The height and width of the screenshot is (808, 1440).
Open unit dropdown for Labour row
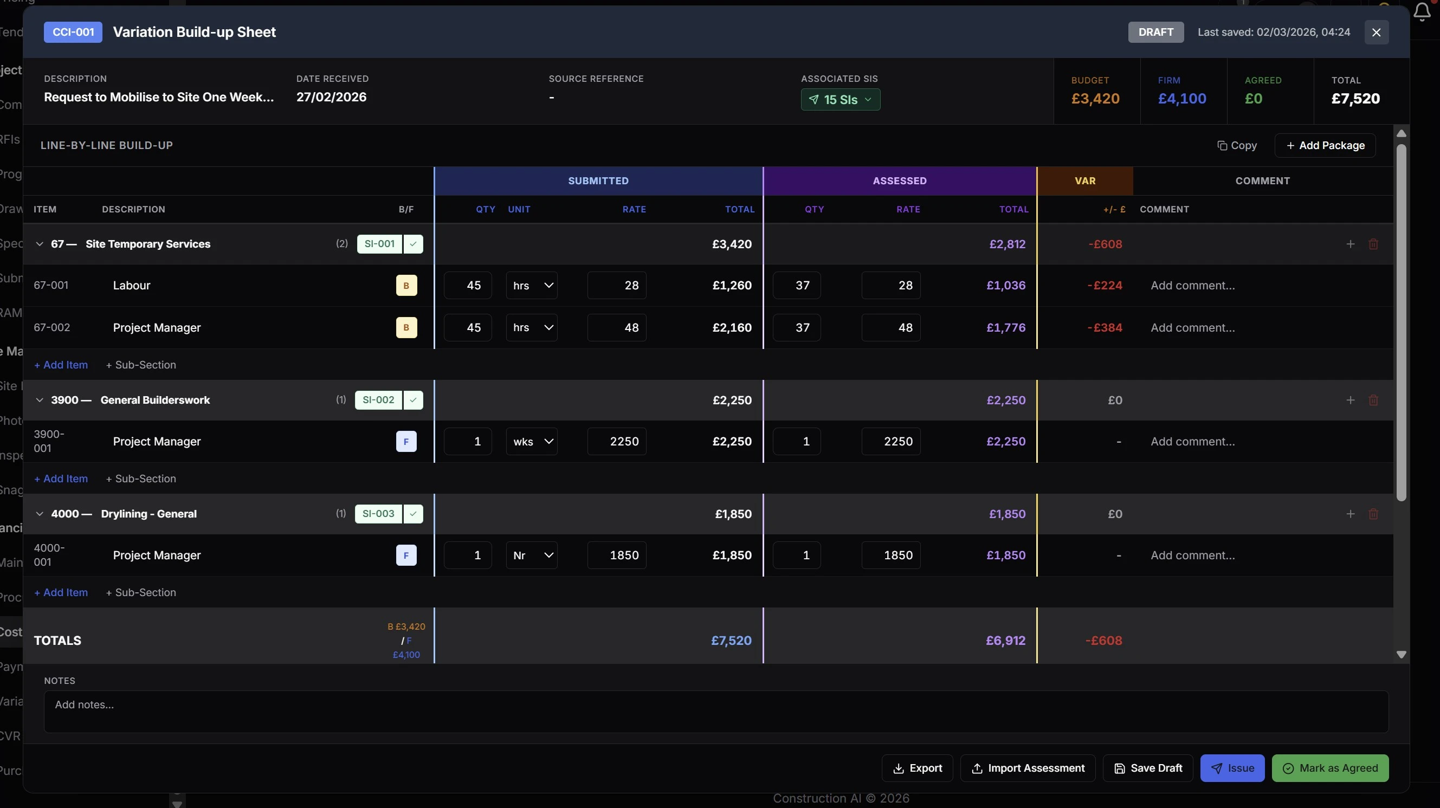pyautogui.click(x=531, y=286)
